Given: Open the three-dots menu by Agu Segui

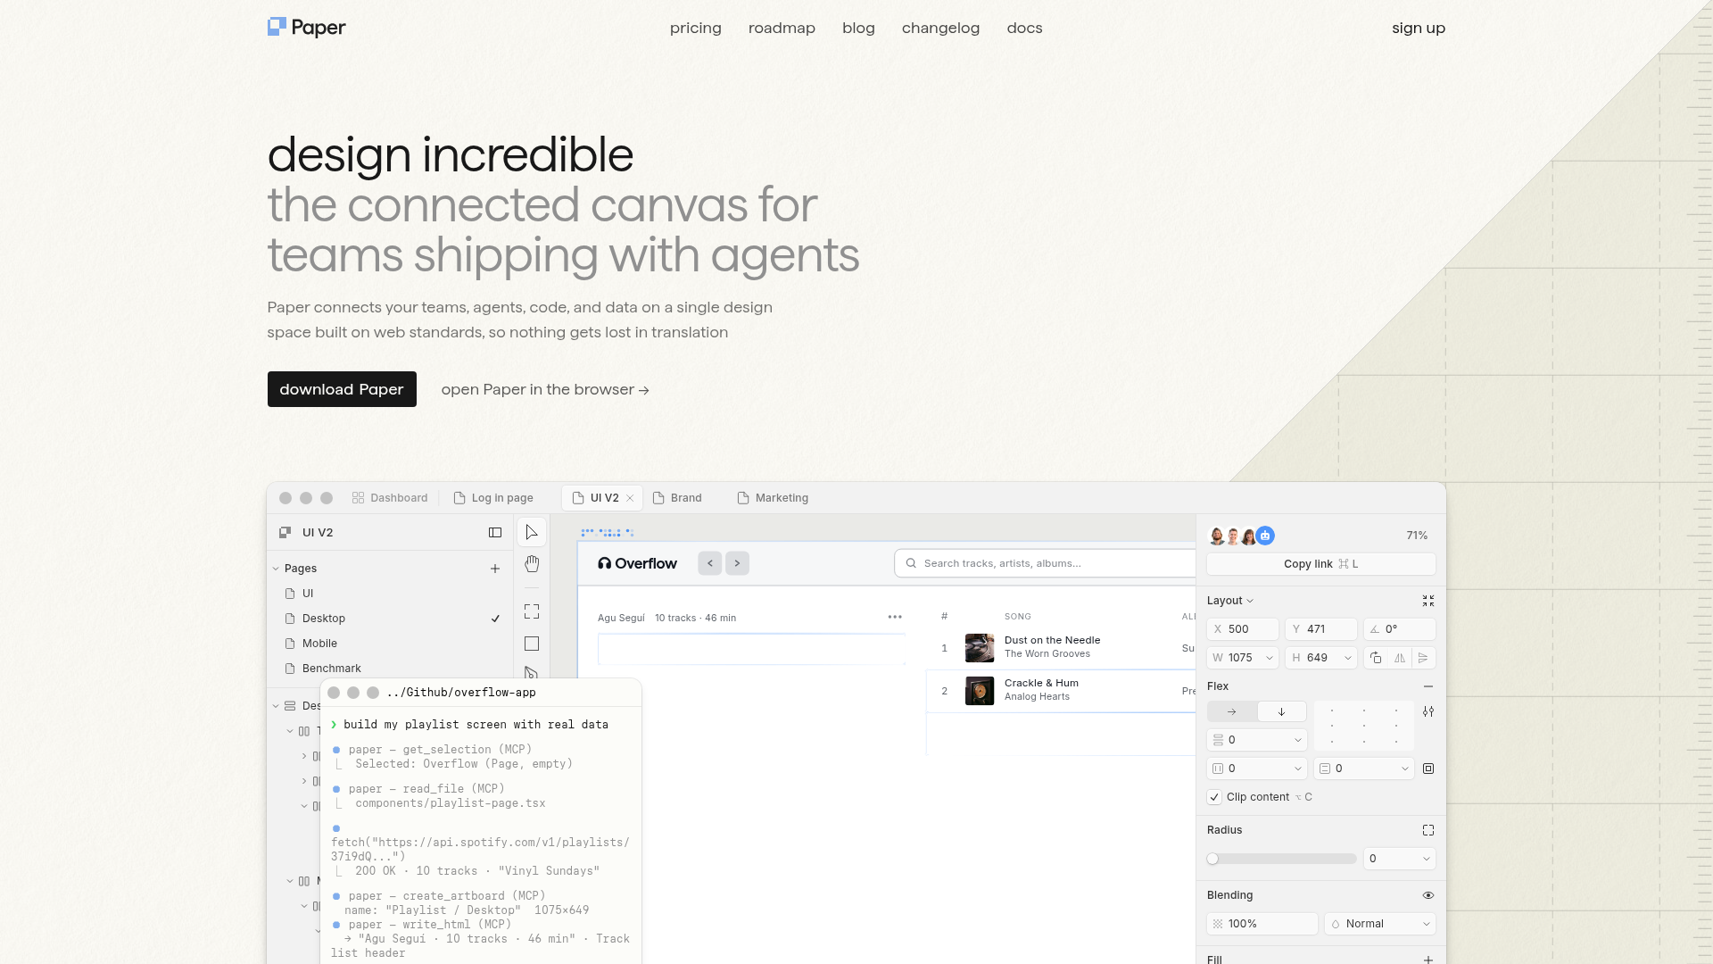Looking at the screenshot, I should pyautogui.click(x=895, y=617).
